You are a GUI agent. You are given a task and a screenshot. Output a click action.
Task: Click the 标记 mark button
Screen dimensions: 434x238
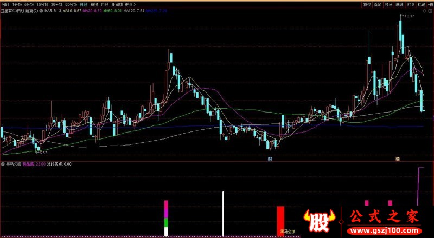(x=421, y=4)
